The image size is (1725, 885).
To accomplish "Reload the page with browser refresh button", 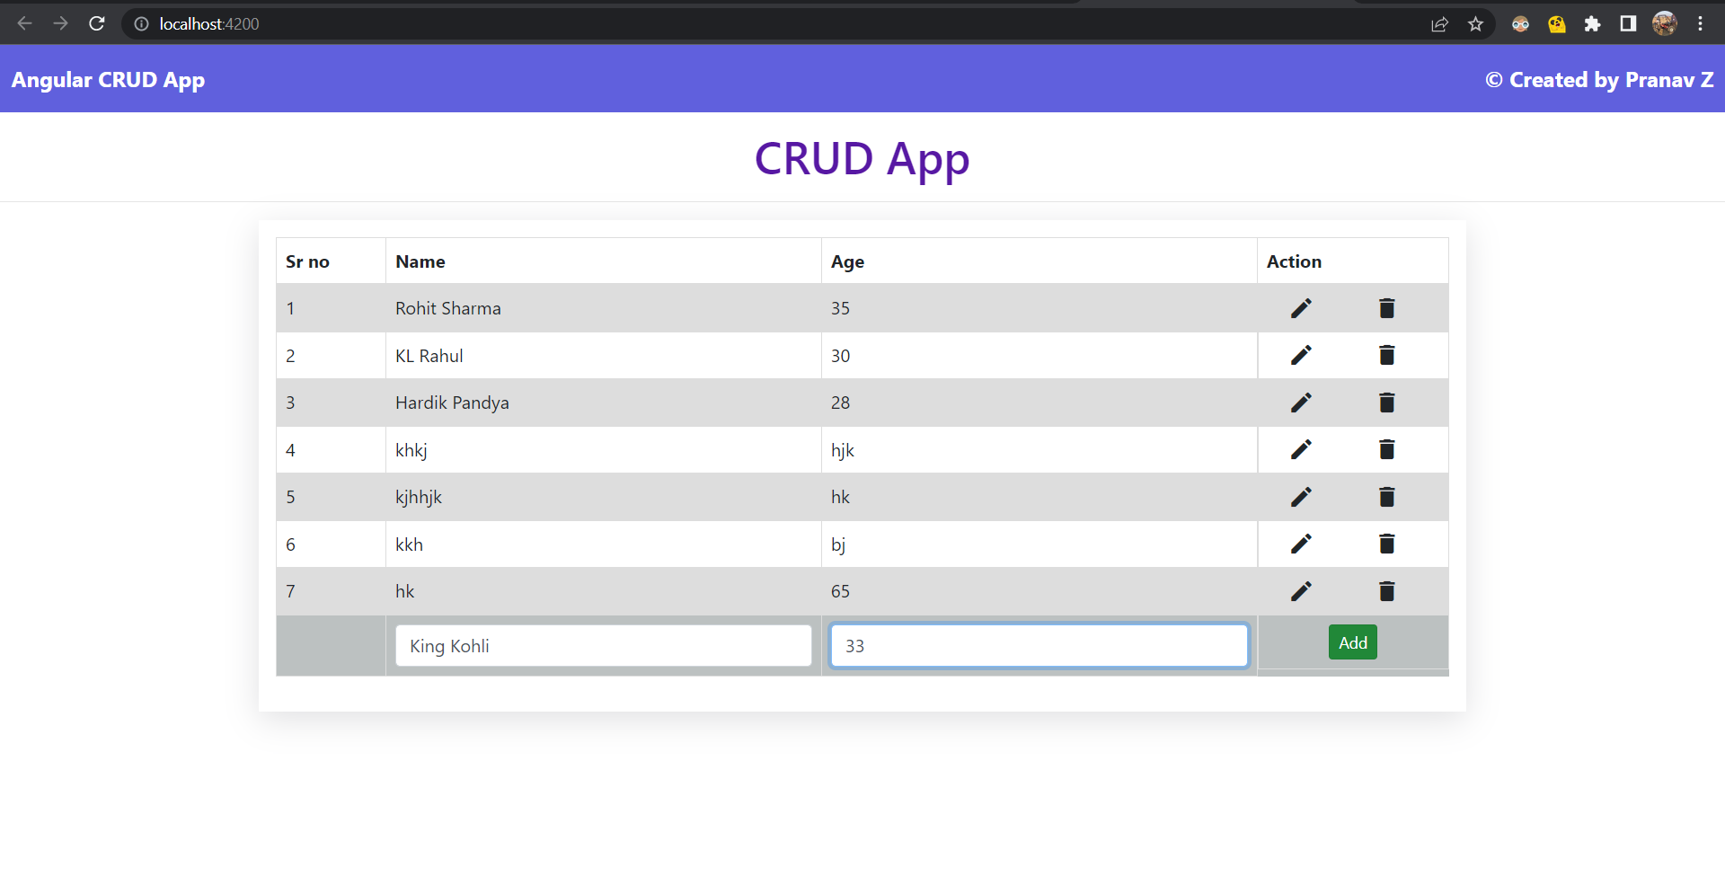I will coord(97,23).
